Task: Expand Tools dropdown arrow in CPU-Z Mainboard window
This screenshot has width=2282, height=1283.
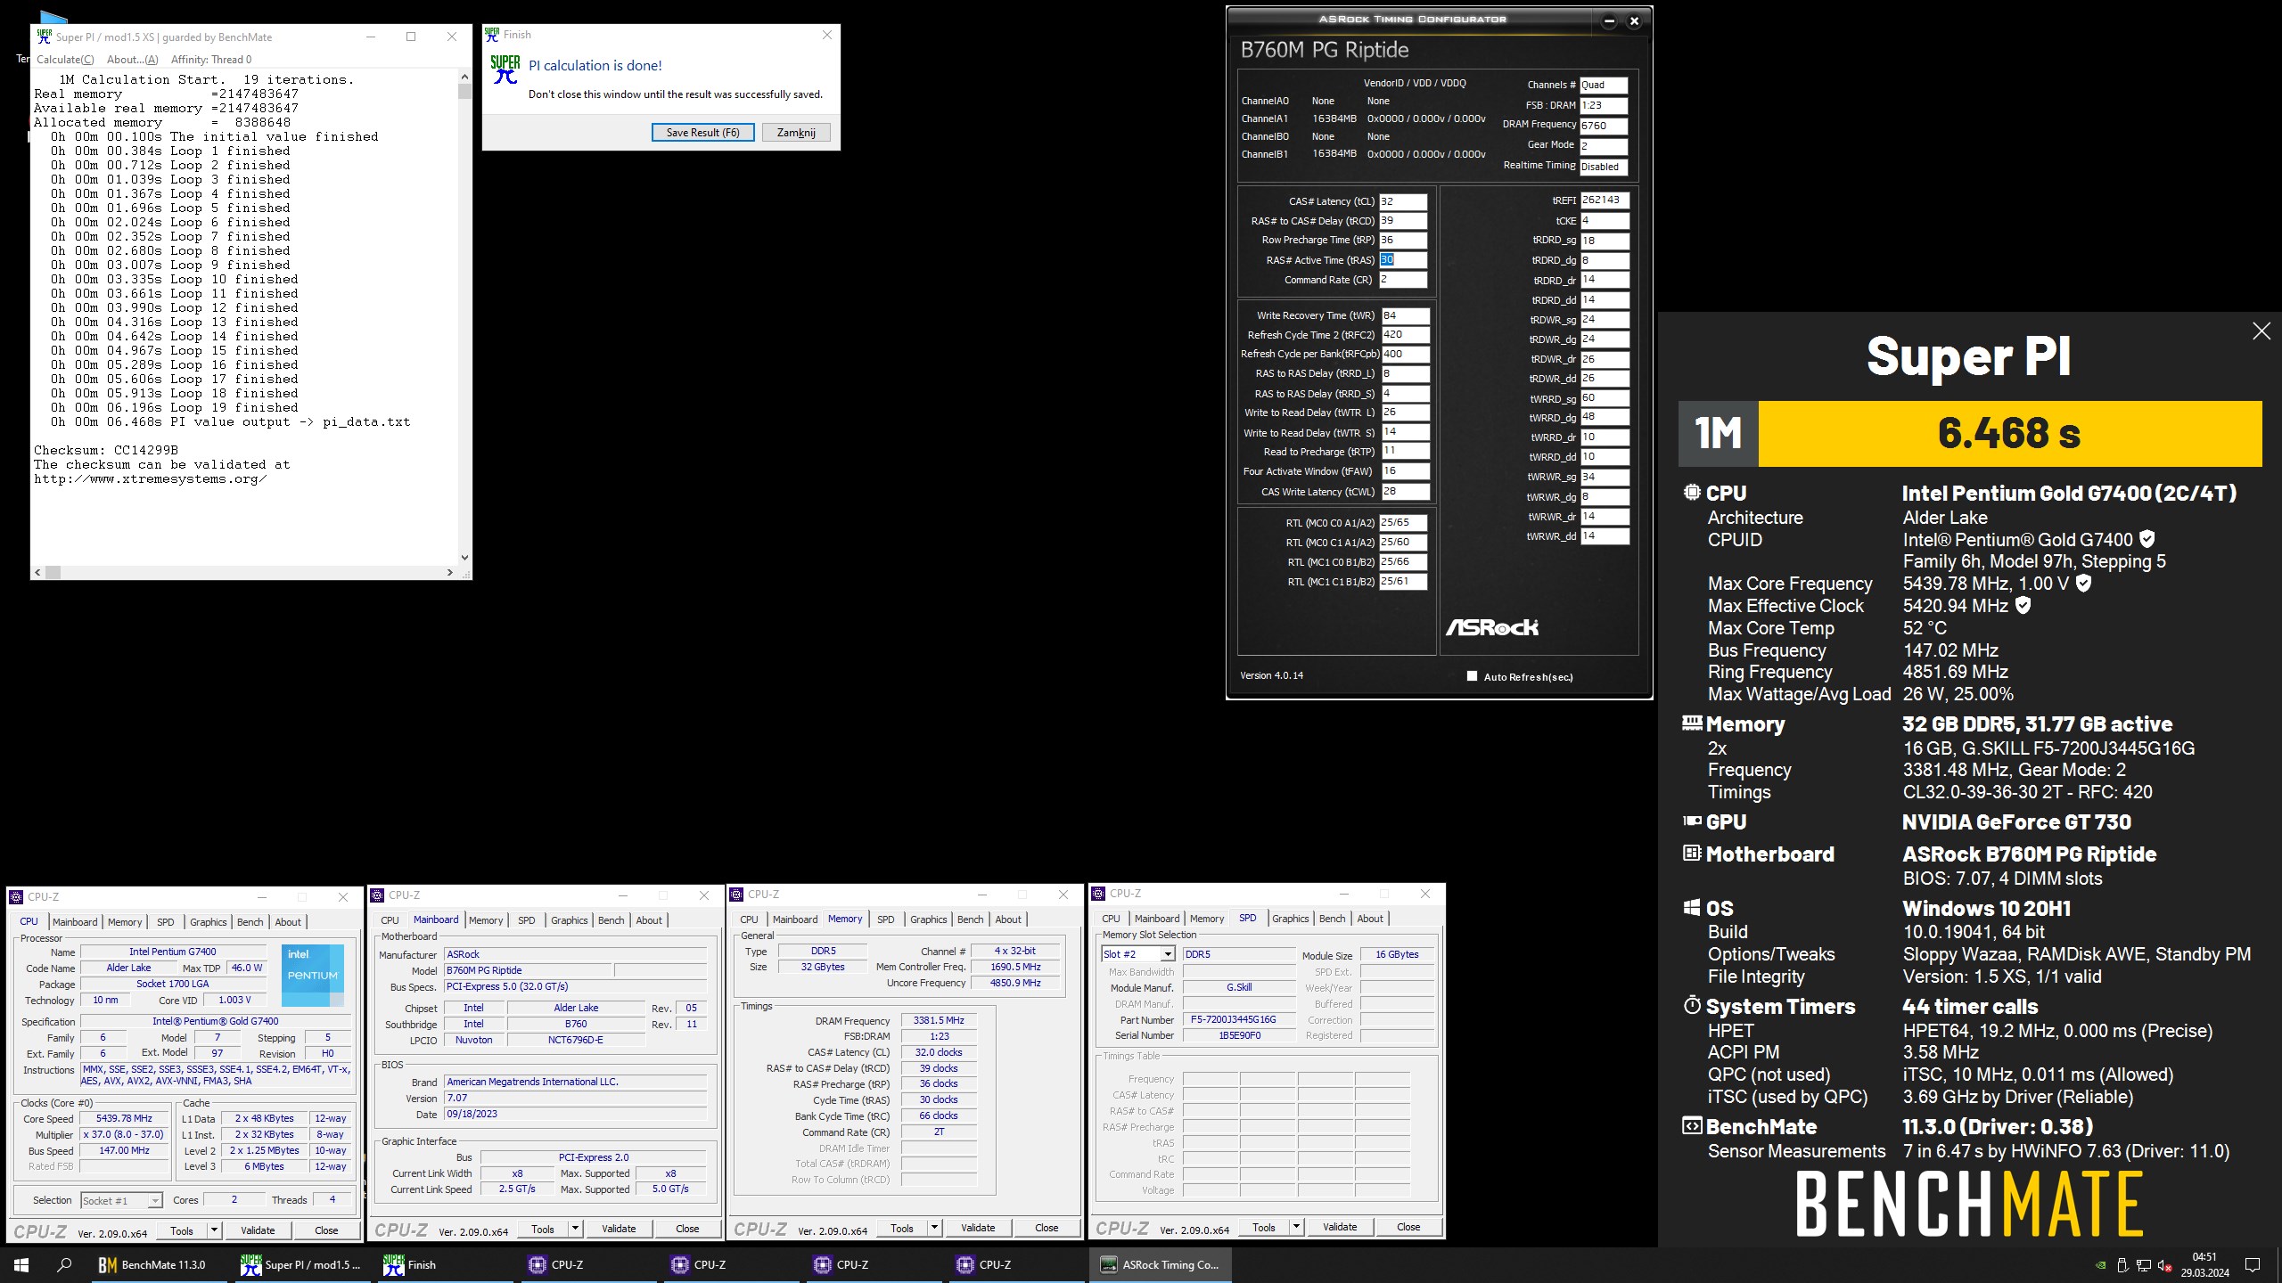Action: pos(575,1229)
